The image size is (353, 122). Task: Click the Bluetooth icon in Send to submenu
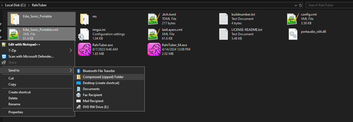click(x=79, y=71)
